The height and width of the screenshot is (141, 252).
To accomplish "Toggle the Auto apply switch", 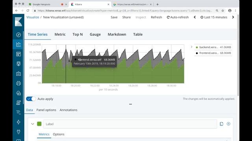I will [x=31, y=99].
